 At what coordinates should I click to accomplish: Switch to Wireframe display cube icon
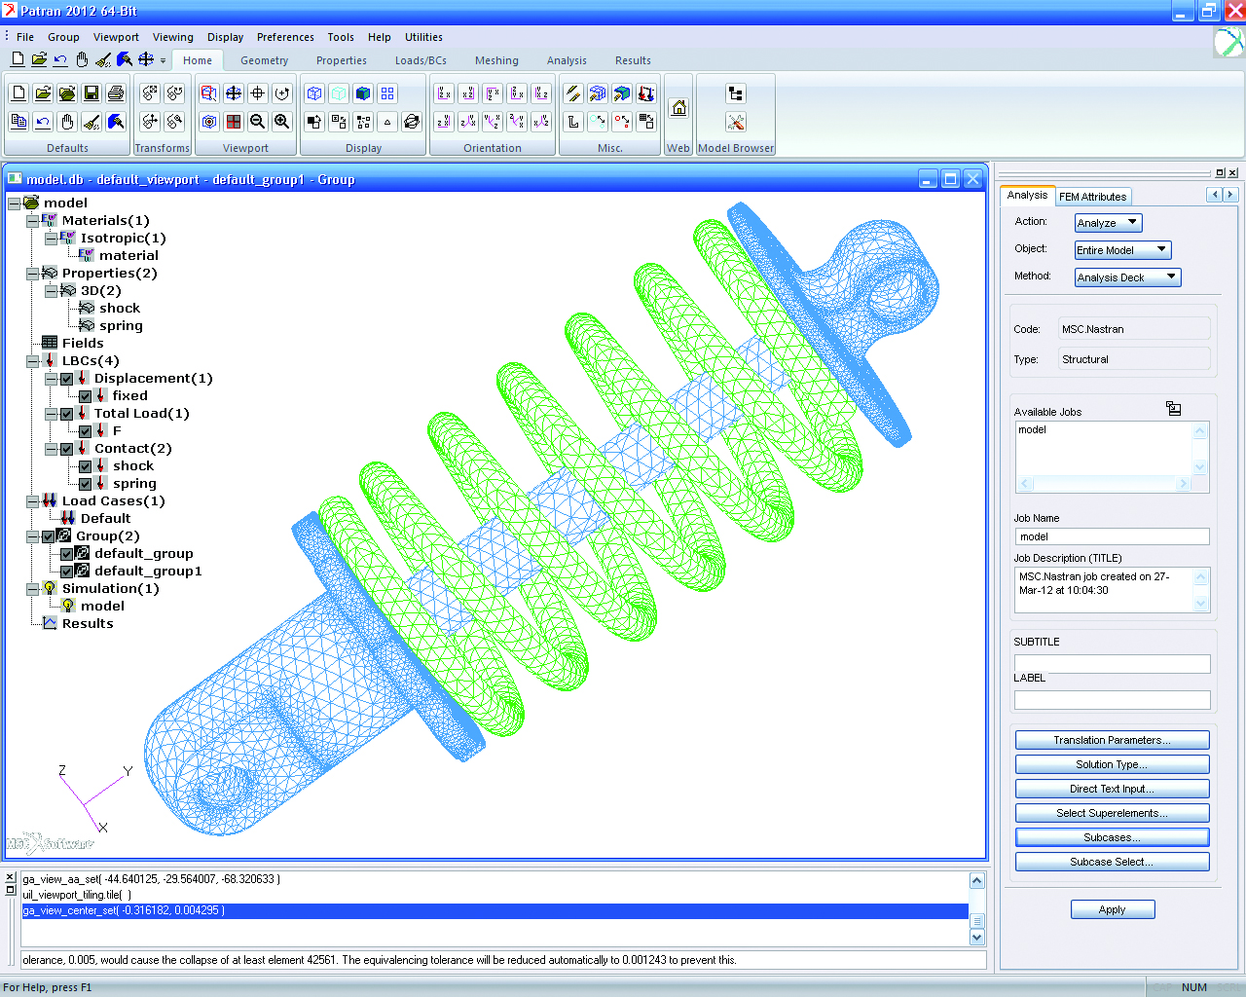click(314, 93)
